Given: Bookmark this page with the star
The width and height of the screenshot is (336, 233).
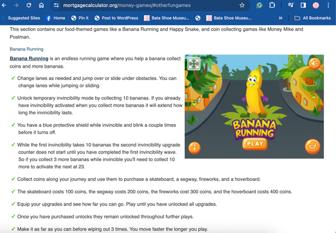Looking at the screenshot, I should [x=242, y=5].
